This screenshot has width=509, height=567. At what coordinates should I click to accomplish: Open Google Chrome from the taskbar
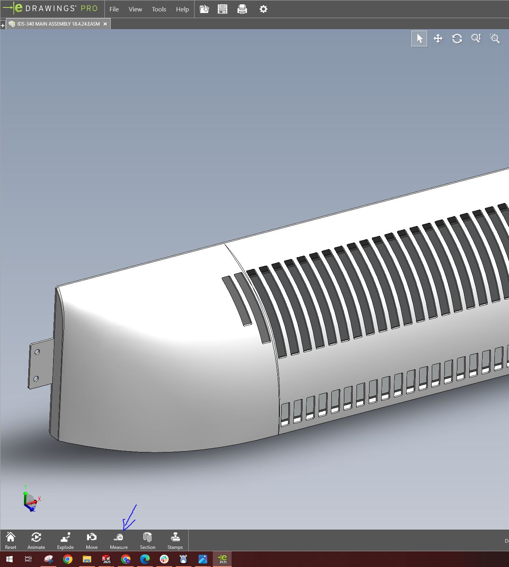[68, 559]
